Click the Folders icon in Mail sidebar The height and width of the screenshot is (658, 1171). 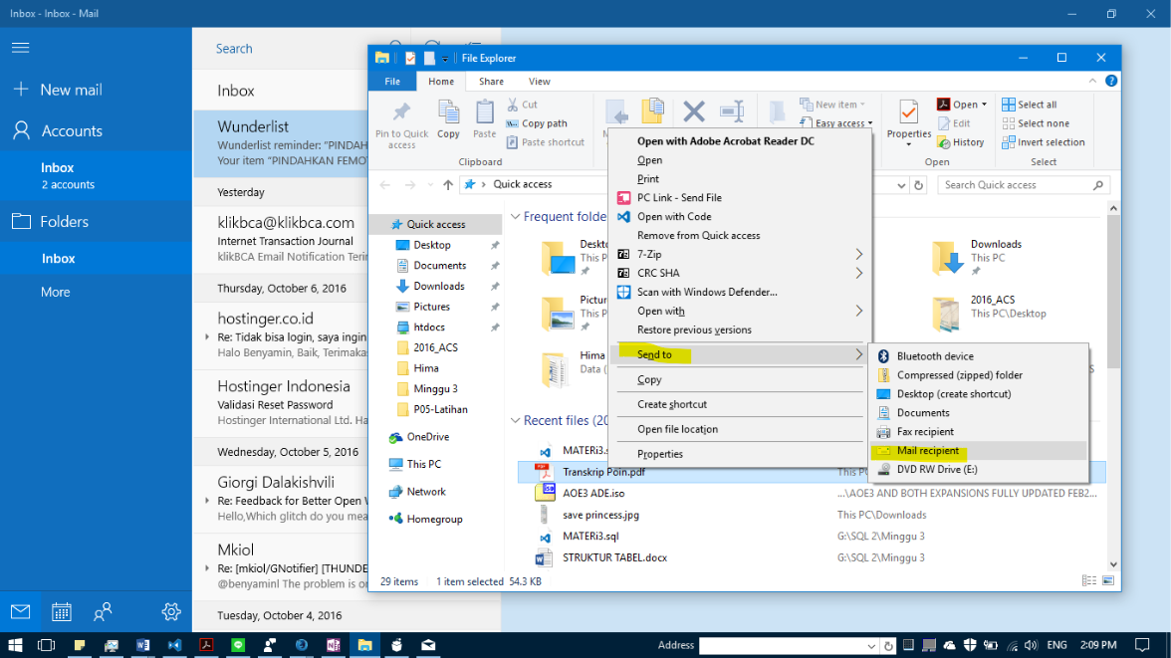coord(22,221)
